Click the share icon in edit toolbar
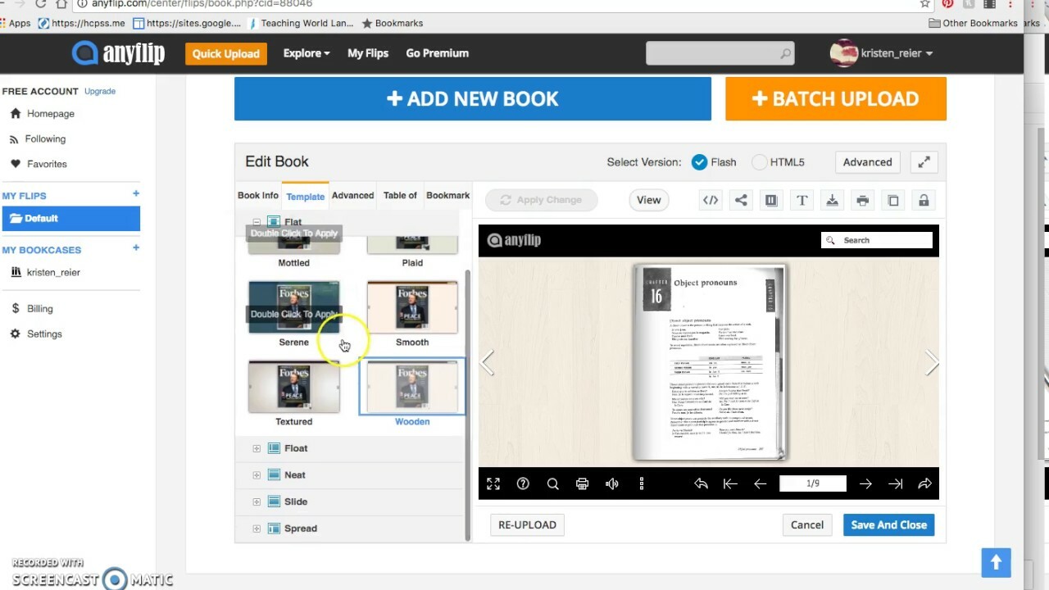Image resolution: width=1049 pixels, height=590 pixels. [x=741, y=200]
